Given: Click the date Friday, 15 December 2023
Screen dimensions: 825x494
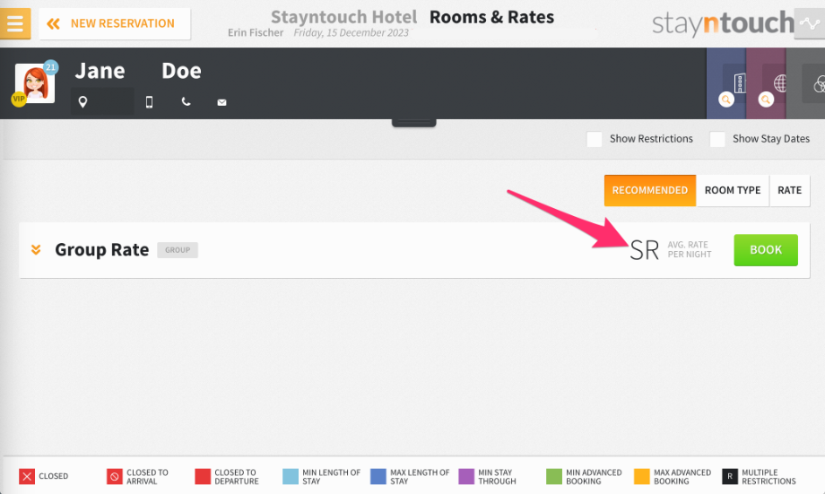Looking at the screenshot, I should click(x=351, y=32).
